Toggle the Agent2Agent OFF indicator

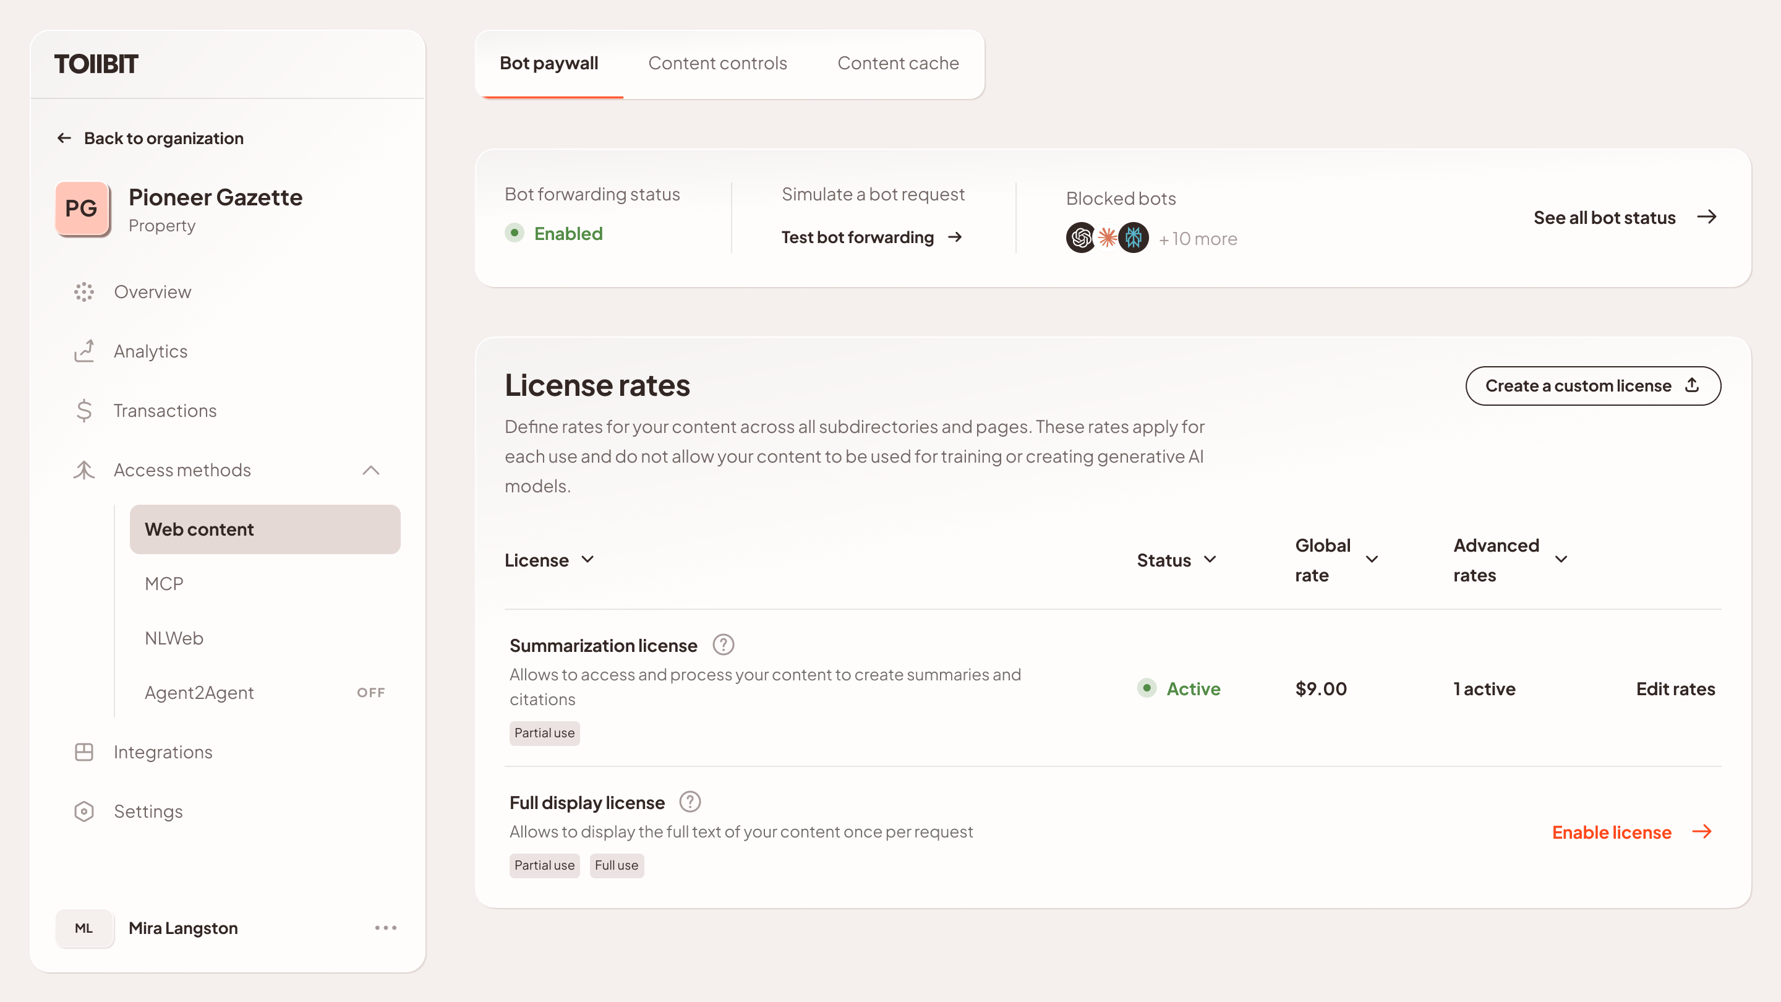(x=370, y=692)
